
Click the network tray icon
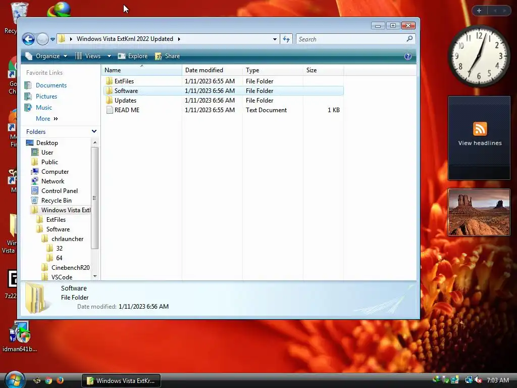click(469, 380)
